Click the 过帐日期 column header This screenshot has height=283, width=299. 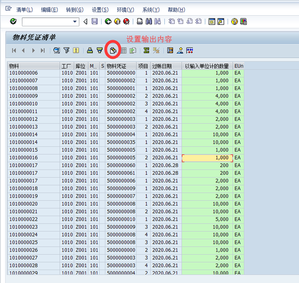coord(161,66)
